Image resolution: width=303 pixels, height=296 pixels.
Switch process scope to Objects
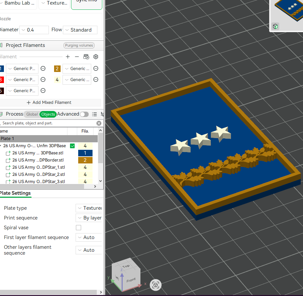[x=48, y=114]
